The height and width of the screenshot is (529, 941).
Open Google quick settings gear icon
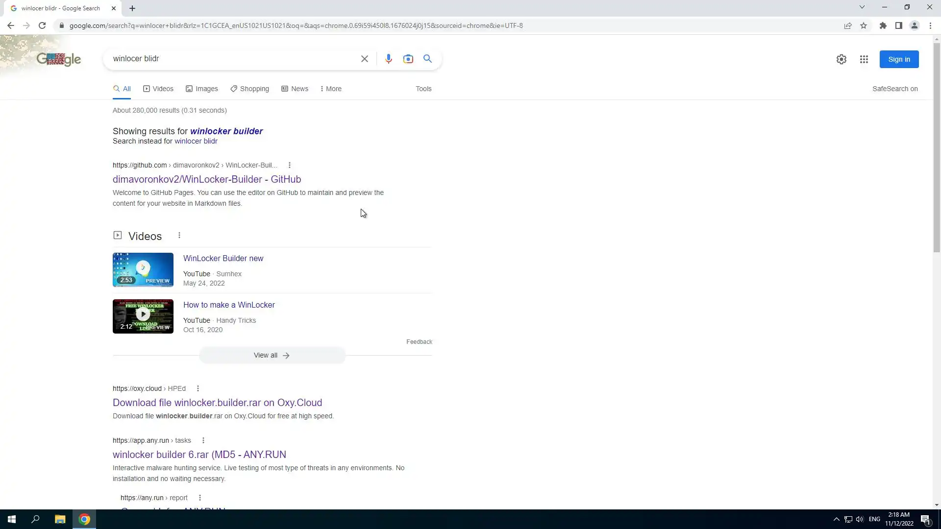[841, 59]
